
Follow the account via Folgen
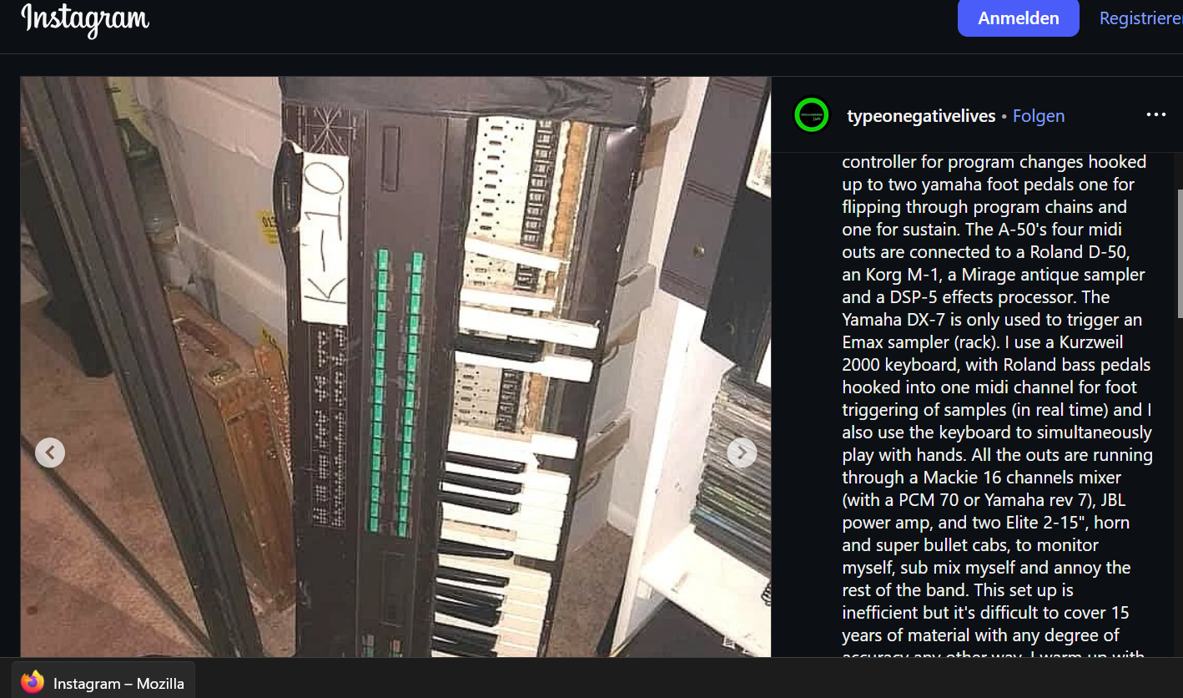[1039, 116]
